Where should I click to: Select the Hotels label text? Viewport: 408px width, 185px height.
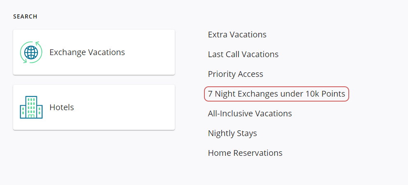tap(62, 107)
